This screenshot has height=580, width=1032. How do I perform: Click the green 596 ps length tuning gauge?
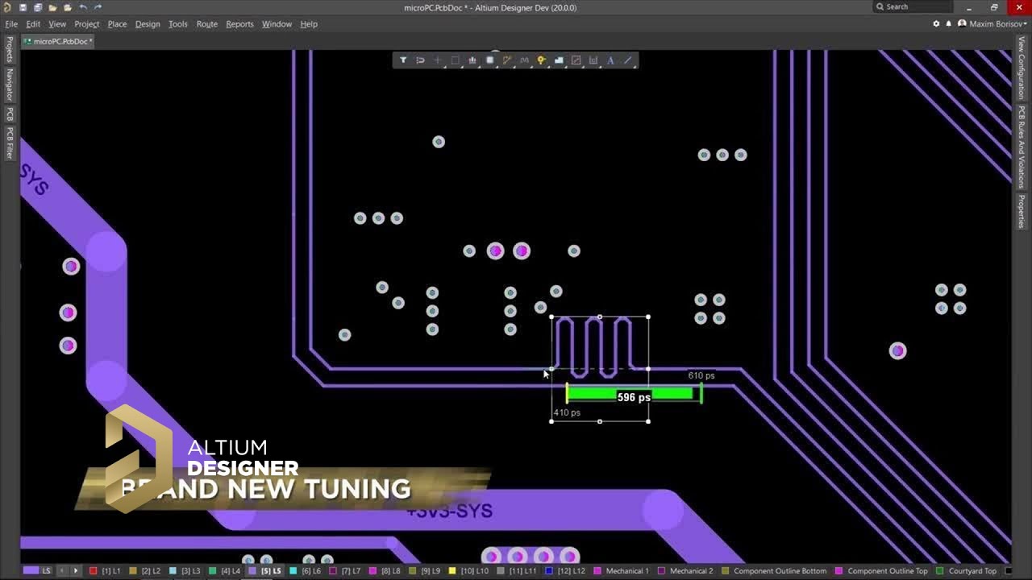tap(634, 394)
